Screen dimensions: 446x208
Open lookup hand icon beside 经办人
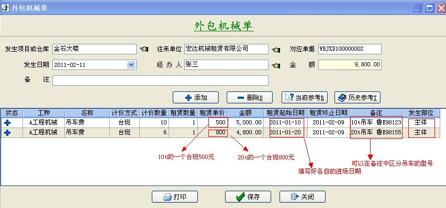pos(276,65)
